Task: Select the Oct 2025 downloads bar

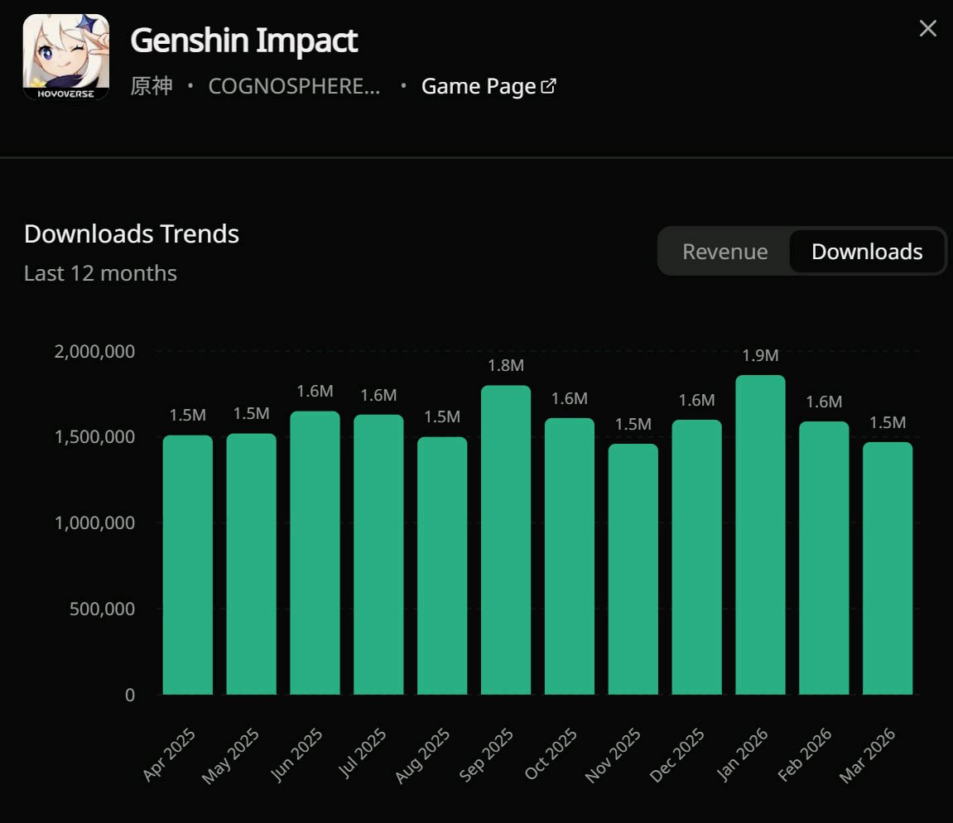Action: (570, 556)
